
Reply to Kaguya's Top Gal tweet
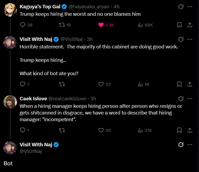[x=23, y=25]
